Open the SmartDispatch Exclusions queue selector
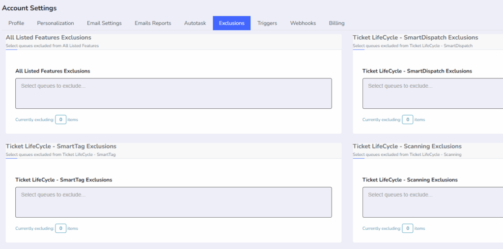The width and height of the screenshot is (503, 249). (x=433, y=94)
